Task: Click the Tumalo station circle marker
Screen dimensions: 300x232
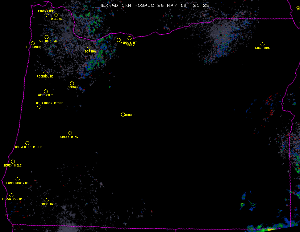Action: click(x=123, y=114)
